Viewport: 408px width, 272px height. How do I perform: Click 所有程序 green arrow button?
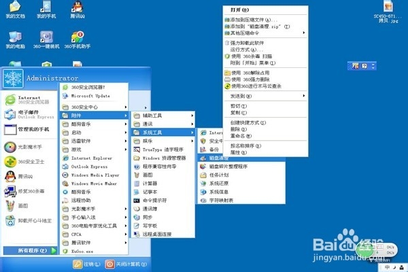(30, 251)
